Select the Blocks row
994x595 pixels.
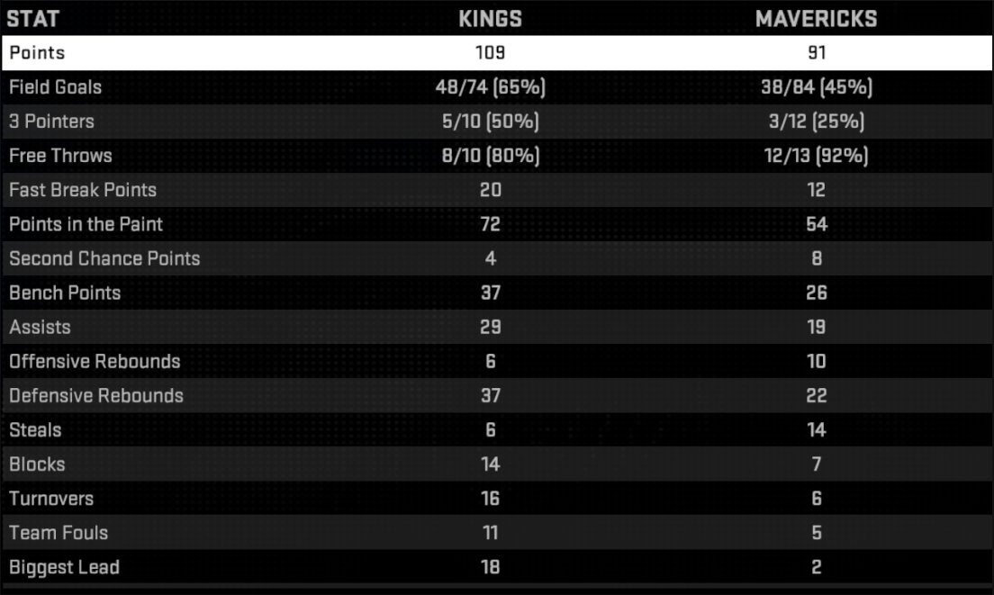(497, 464)
